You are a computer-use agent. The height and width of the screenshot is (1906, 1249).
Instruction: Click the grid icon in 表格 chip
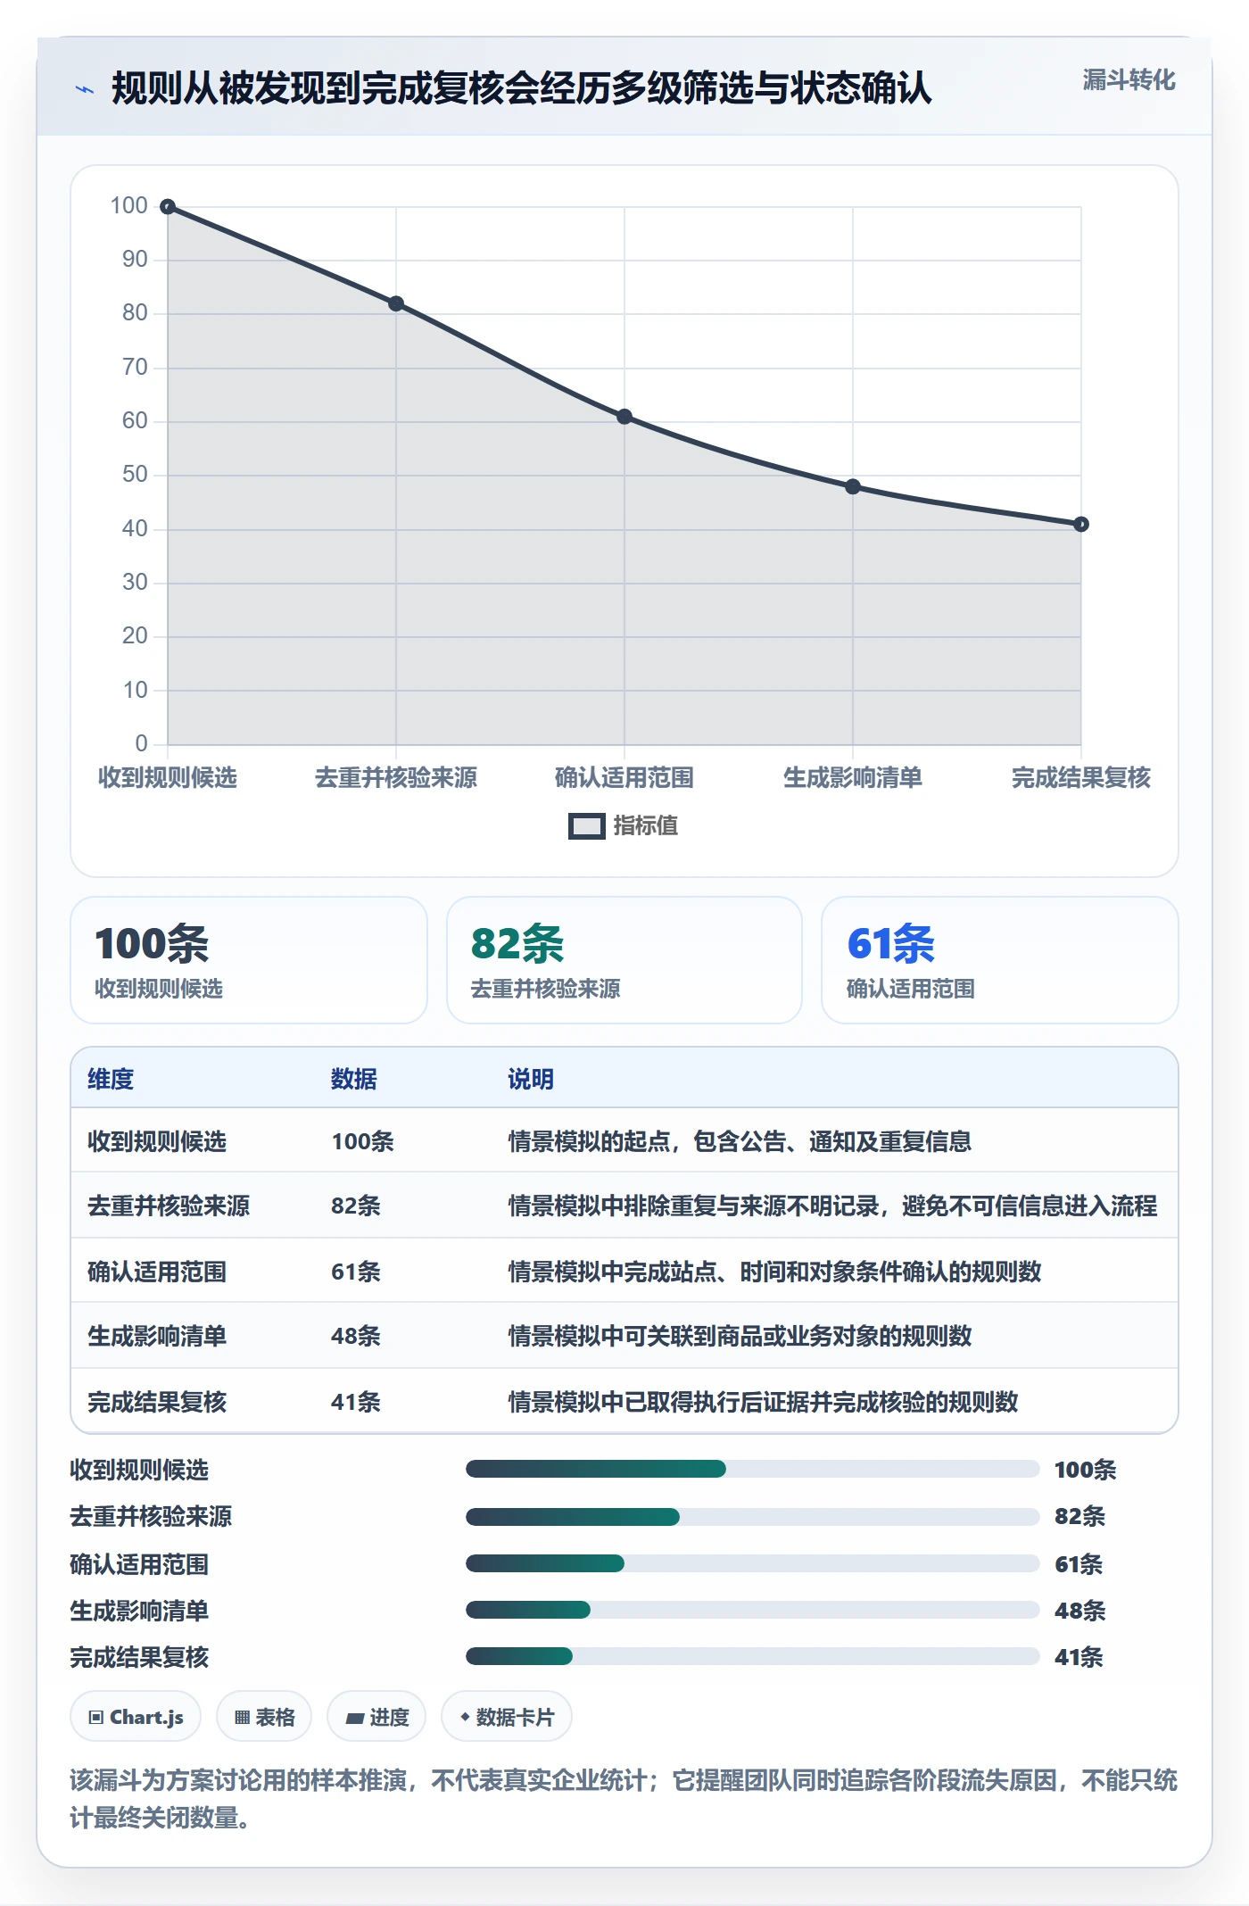coord(243,1718)
